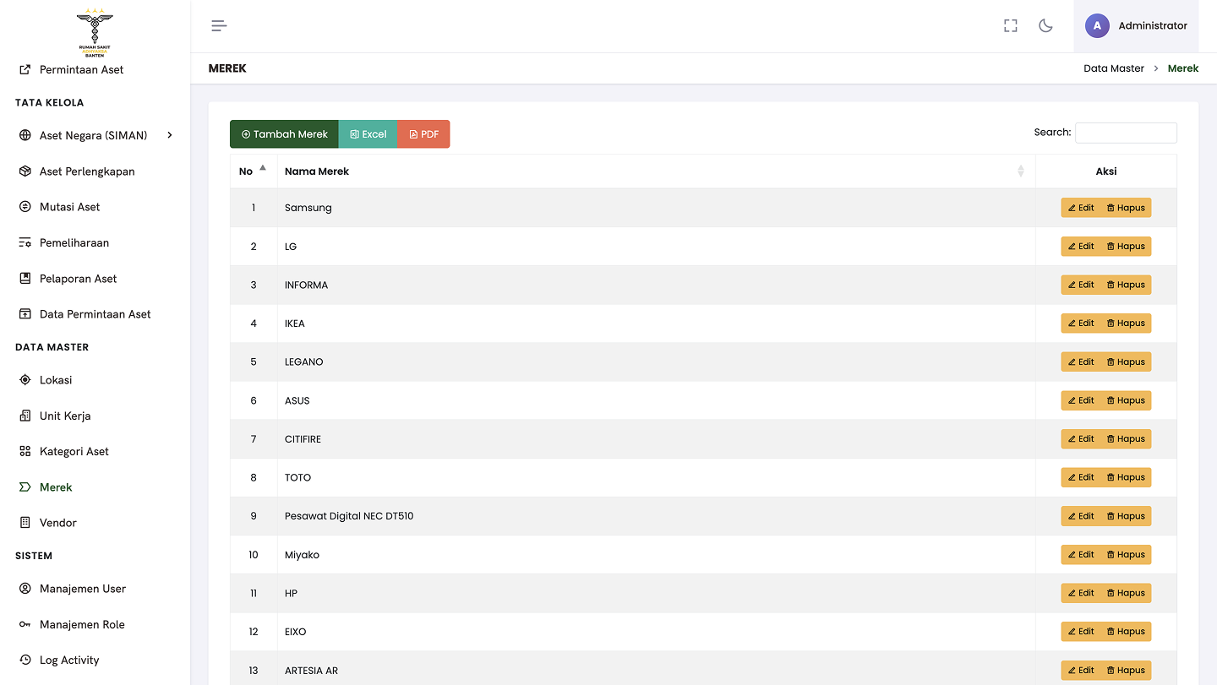
Task: Edit the ASUS brand
Action: (1081, 400)
